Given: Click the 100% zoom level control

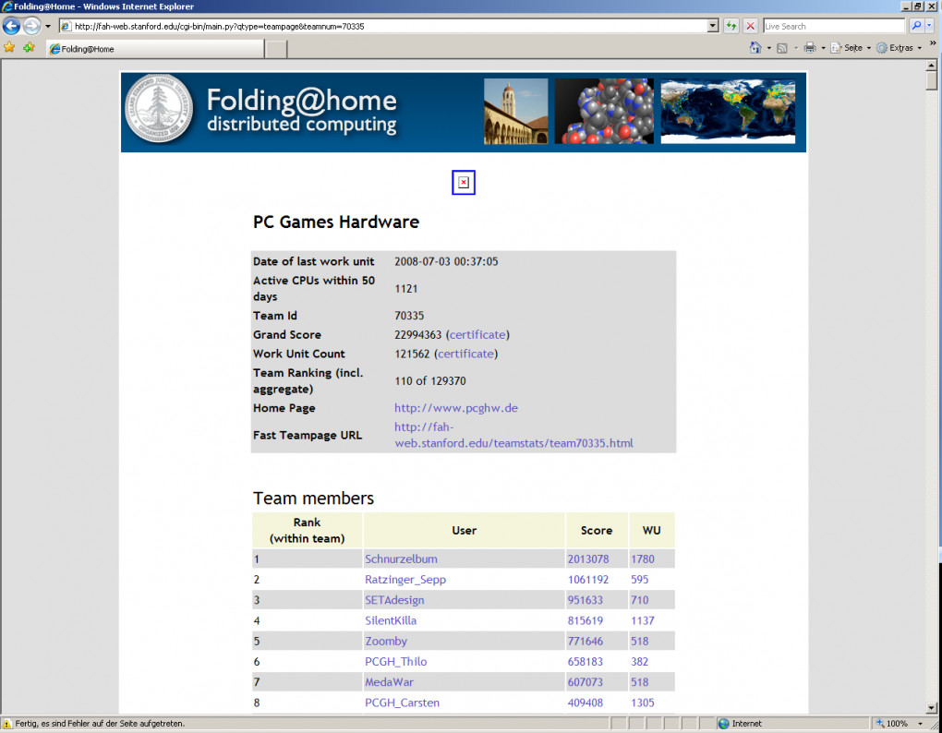Looking at the screenshot, I should tap(892, 724).
